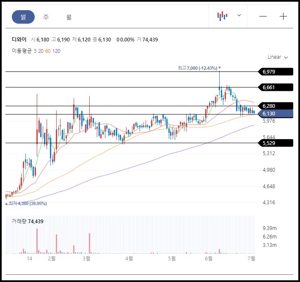Click the 5,312 price axis value

269,153
